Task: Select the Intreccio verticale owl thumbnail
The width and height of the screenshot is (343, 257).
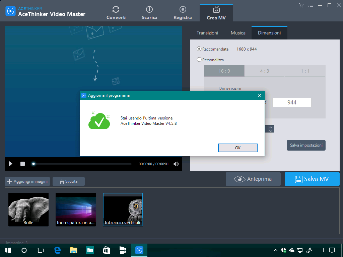Action: click(123, 209)
